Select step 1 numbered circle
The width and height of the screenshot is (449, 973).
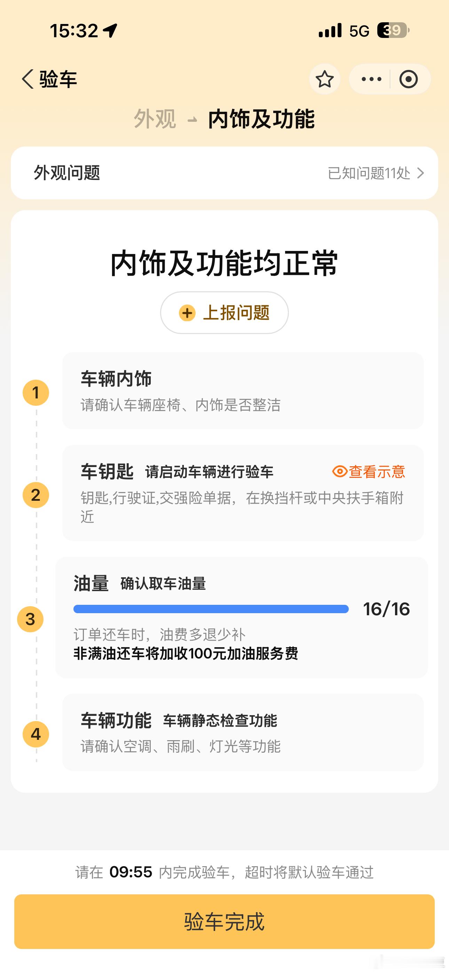tap(36, 393)
